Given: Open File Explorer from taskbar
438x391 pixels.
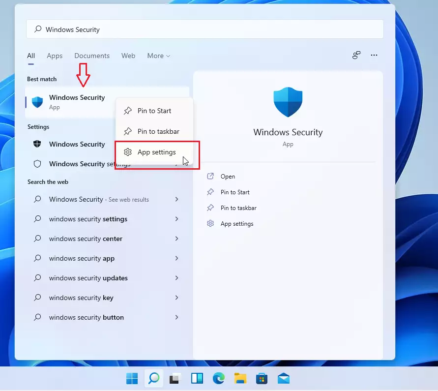Looking at the screenshot, I should click(x=240, y=378).
